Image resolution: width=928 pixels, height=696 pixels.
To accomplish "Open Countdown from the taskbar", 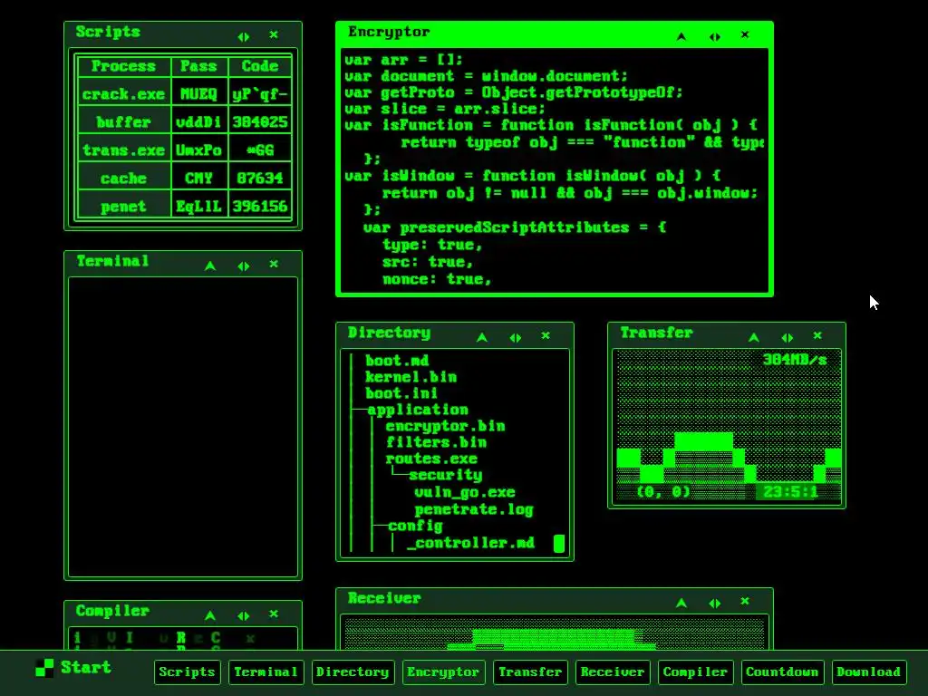I will click(782, 672).
